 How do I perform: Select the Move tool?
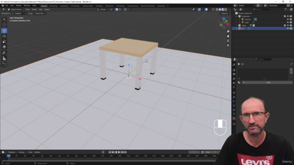tap(4, 31)
